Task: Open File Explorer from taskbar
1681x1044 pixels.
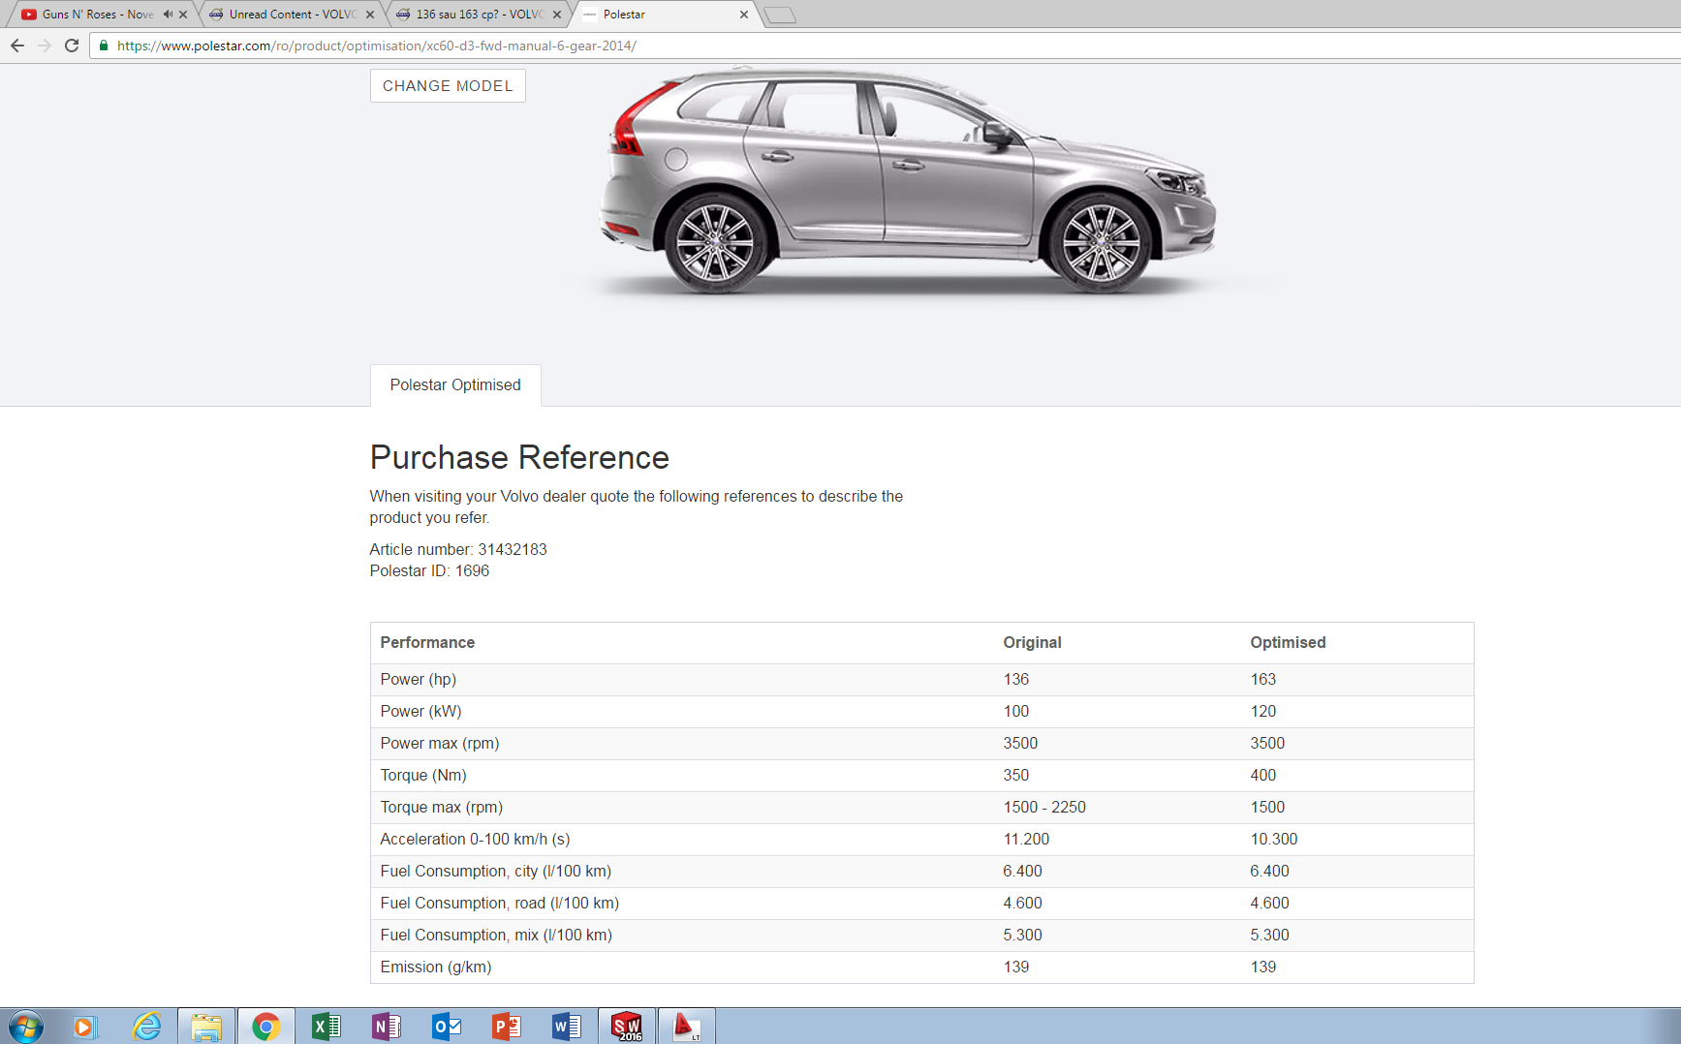Action: pos(206,1027)
